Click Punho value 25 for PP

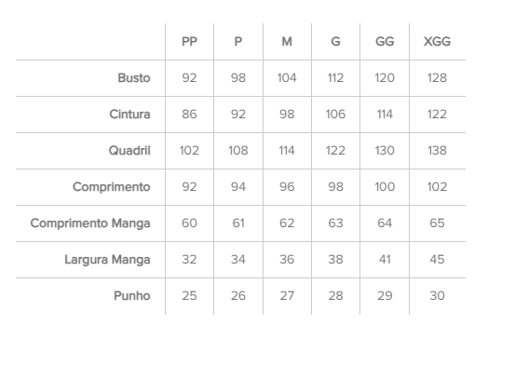tap(189, 296)
